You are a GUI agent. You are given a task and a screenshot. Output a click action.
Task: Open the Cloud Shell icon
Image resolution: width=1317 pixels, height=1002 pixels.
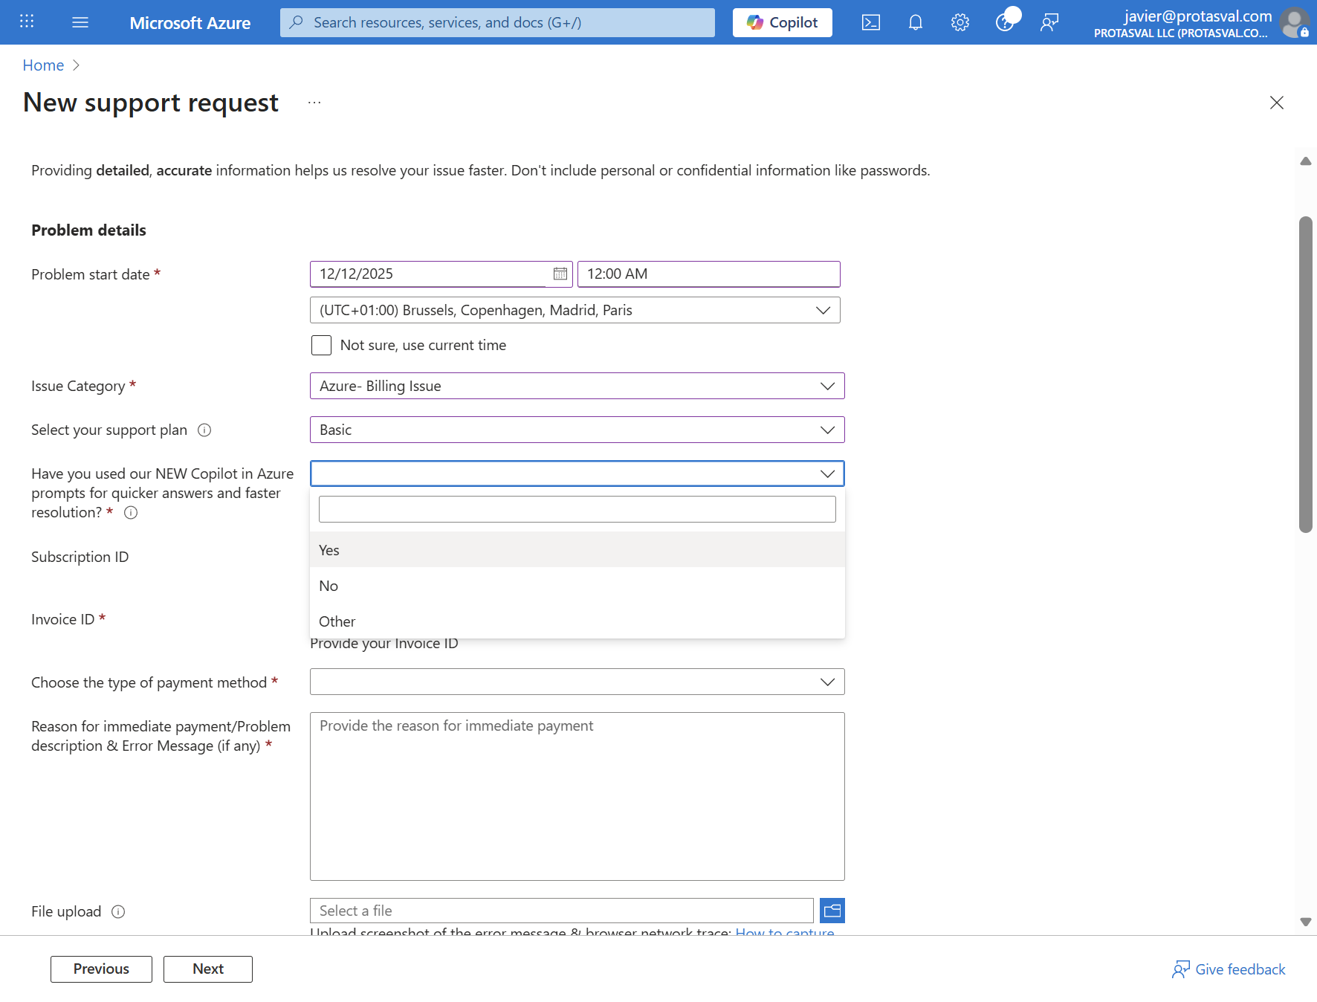pyautogui.click(x=871, y=22)
